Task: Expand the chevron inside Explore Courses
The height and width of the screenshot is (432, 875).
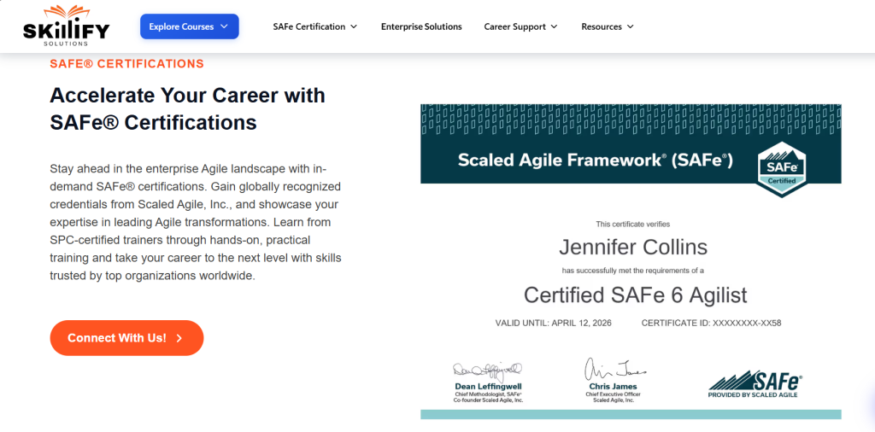Action: coord(225,26)
